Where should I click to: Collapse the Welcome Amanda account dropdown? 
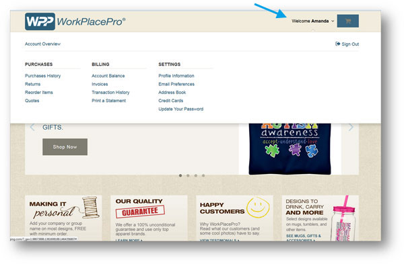313,21
